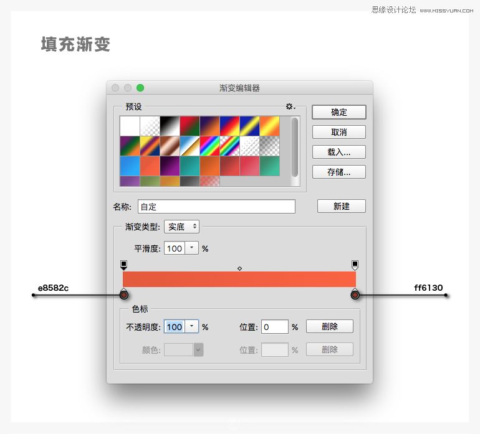Select the copper gradient preset

point(170,146)
